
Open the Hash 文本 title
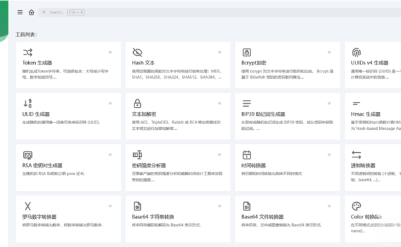point(143,63)
